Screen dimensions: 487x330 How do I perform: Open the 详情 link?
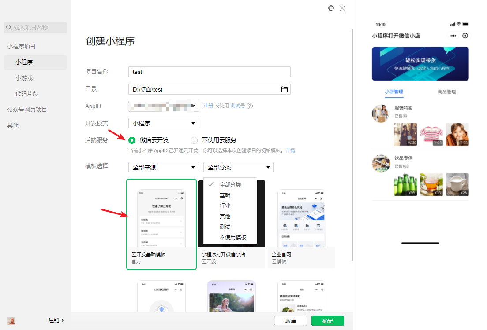click(x=290, y=150)
